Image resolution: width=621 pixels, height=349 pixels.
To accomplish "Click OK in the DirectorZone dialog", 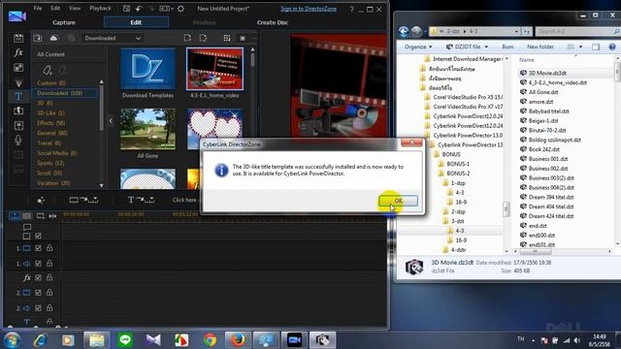I will click(398, 201).
